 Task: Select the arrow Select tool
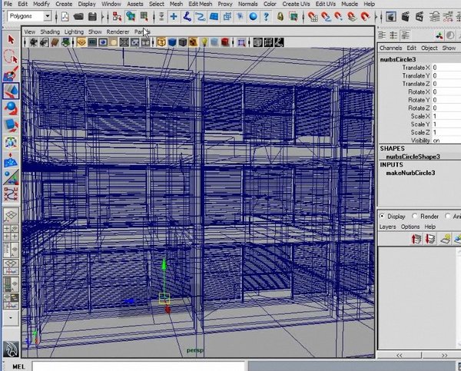pyautogui.click(x=12, y=39)
